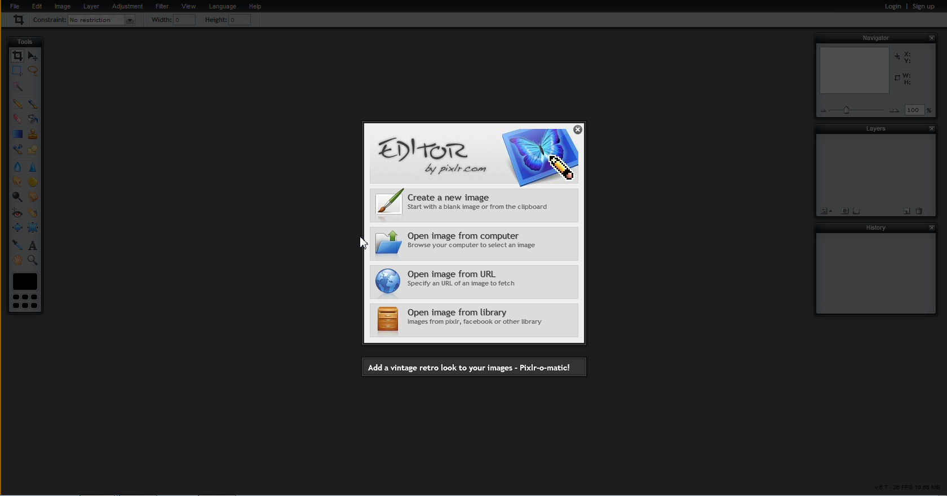This screenshot has width=947, height=496.
Task: Open the View menu
Action: click(188, 6)
